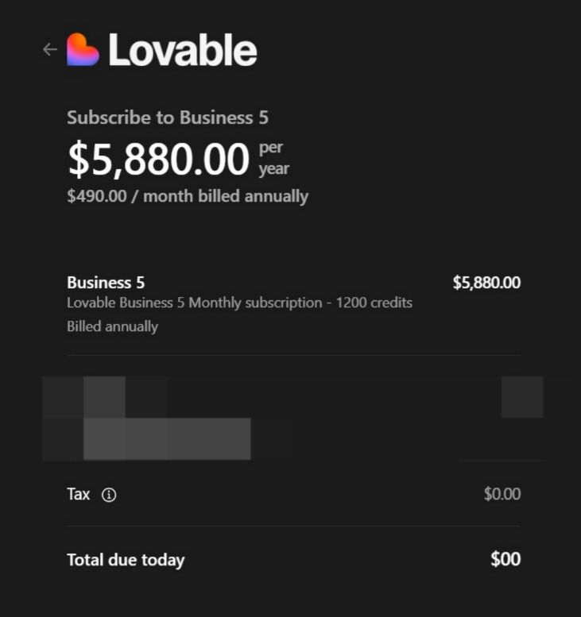Click the "Billed annually" line item note
This screenshot has width=581, height=617.
(112, 326)
